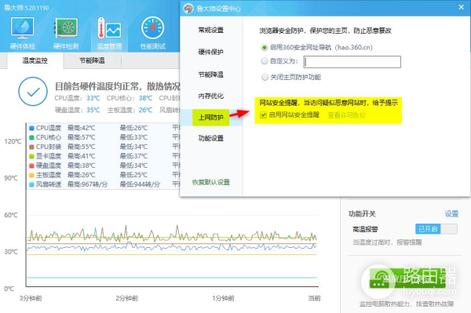
Task: Click blue CPU温度 legend swatch
Action: 31,128
